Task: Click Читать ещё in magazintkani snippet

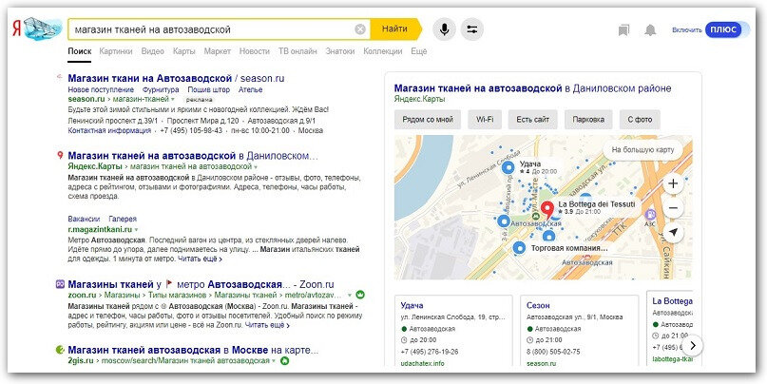Action: coord(200,259)
